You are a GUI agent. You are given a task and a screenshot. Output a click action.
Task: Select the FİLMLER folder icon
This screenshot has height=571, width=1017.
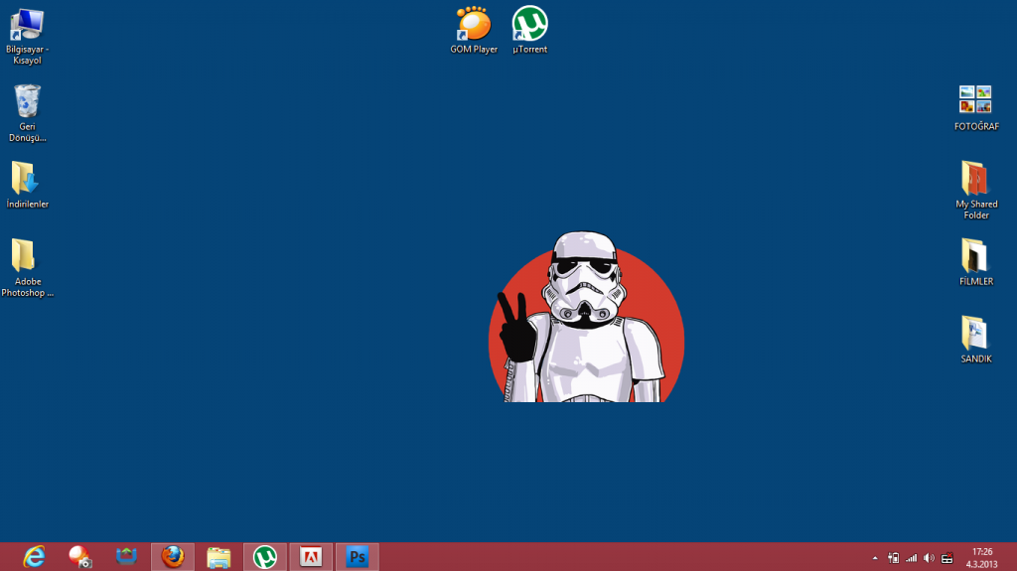coord(976,262)
